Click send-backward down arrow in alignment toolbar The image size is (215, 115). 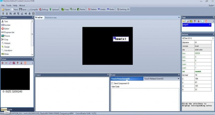click(x=7, y=14)
